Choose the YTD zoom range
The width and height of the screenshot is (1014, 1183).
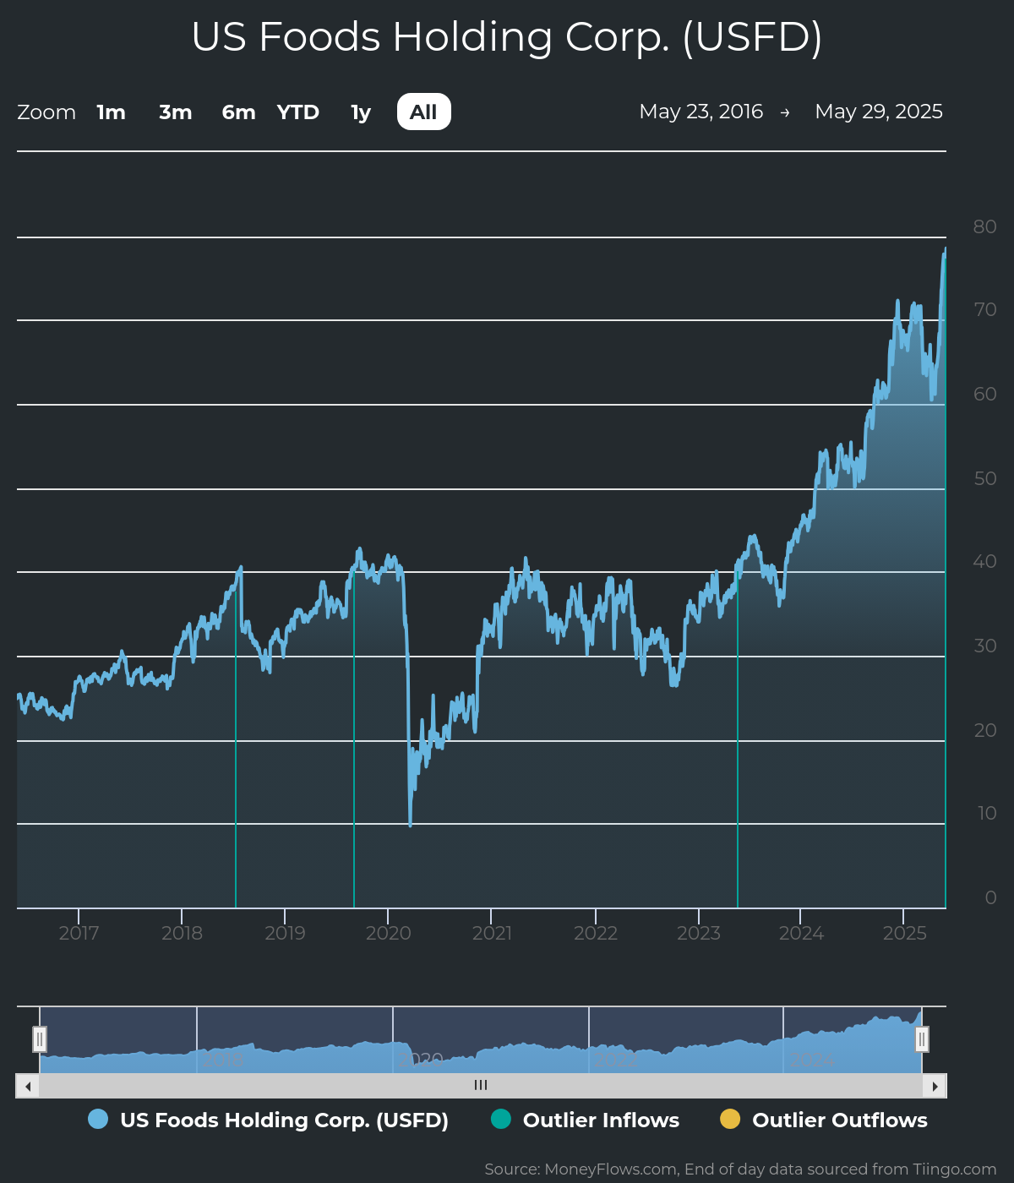click(298, 112)
